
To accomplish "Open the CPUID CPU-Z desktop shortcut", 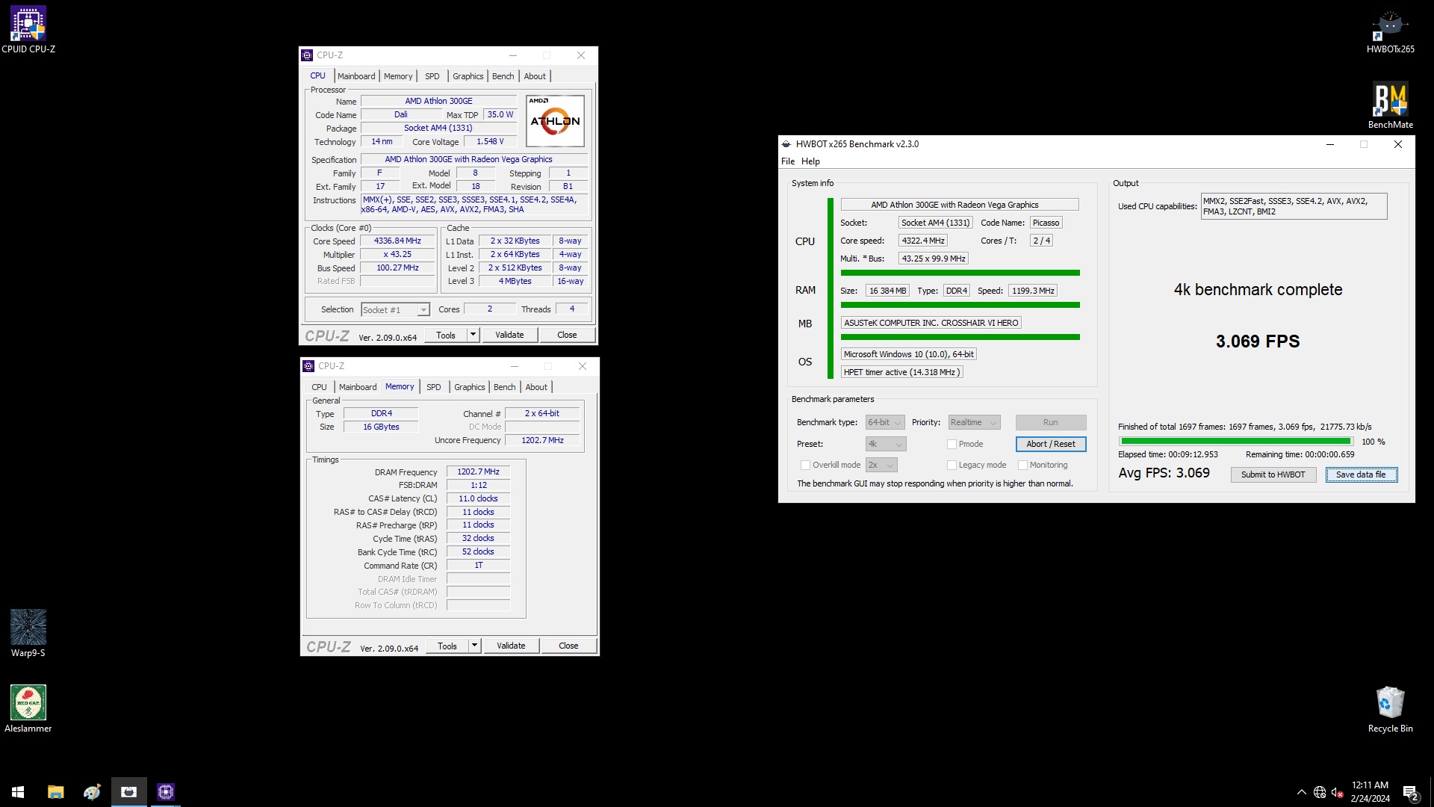I will [28, 30].
